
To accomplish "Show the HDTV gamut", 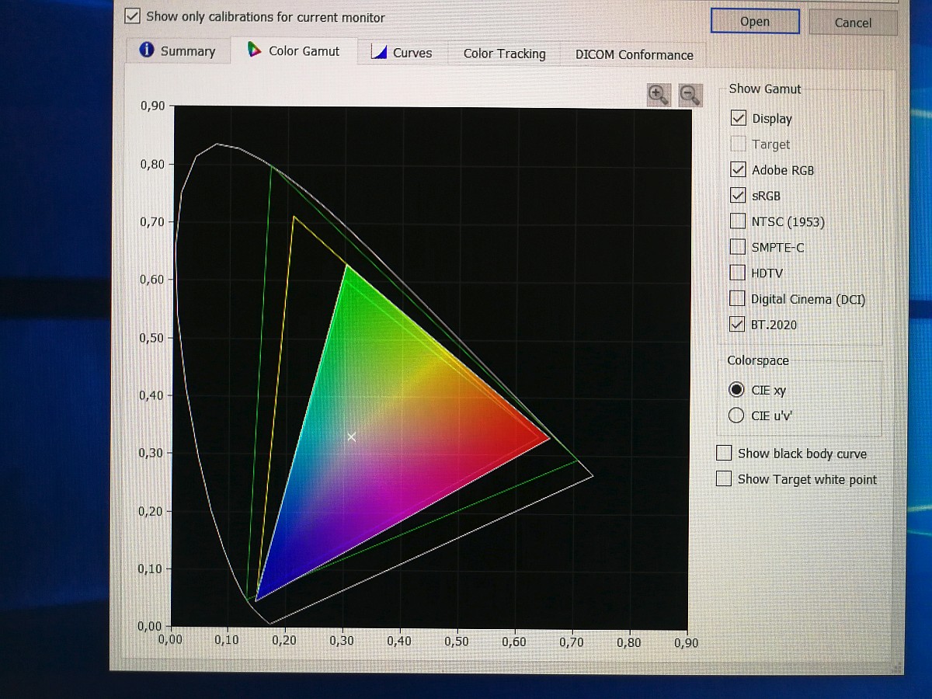I will pyautogui.click(x=738, y=273).
